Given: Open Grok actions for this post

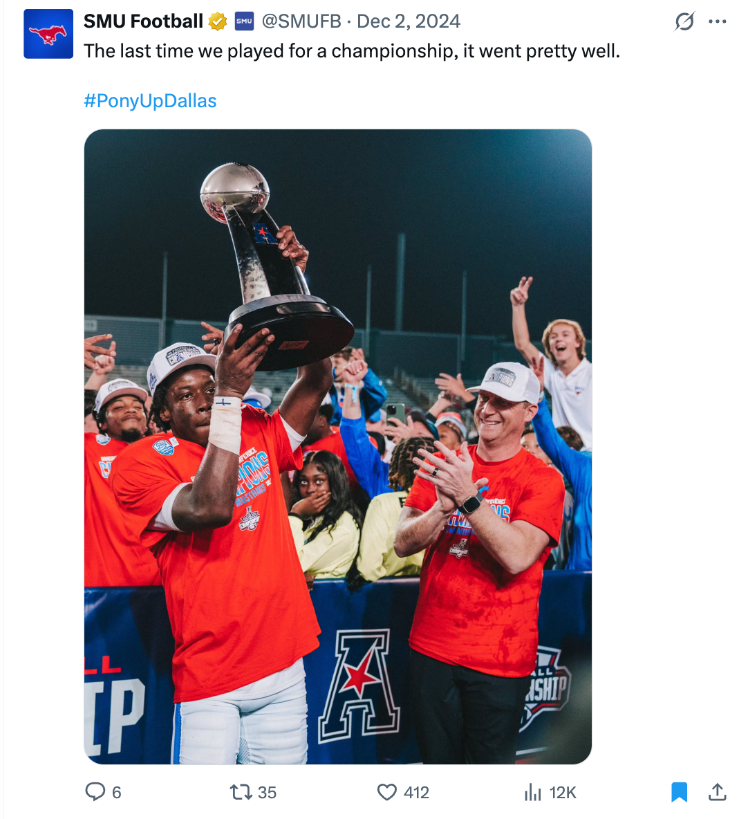Looking at the screenshot, I should click(x=684, y=22).
